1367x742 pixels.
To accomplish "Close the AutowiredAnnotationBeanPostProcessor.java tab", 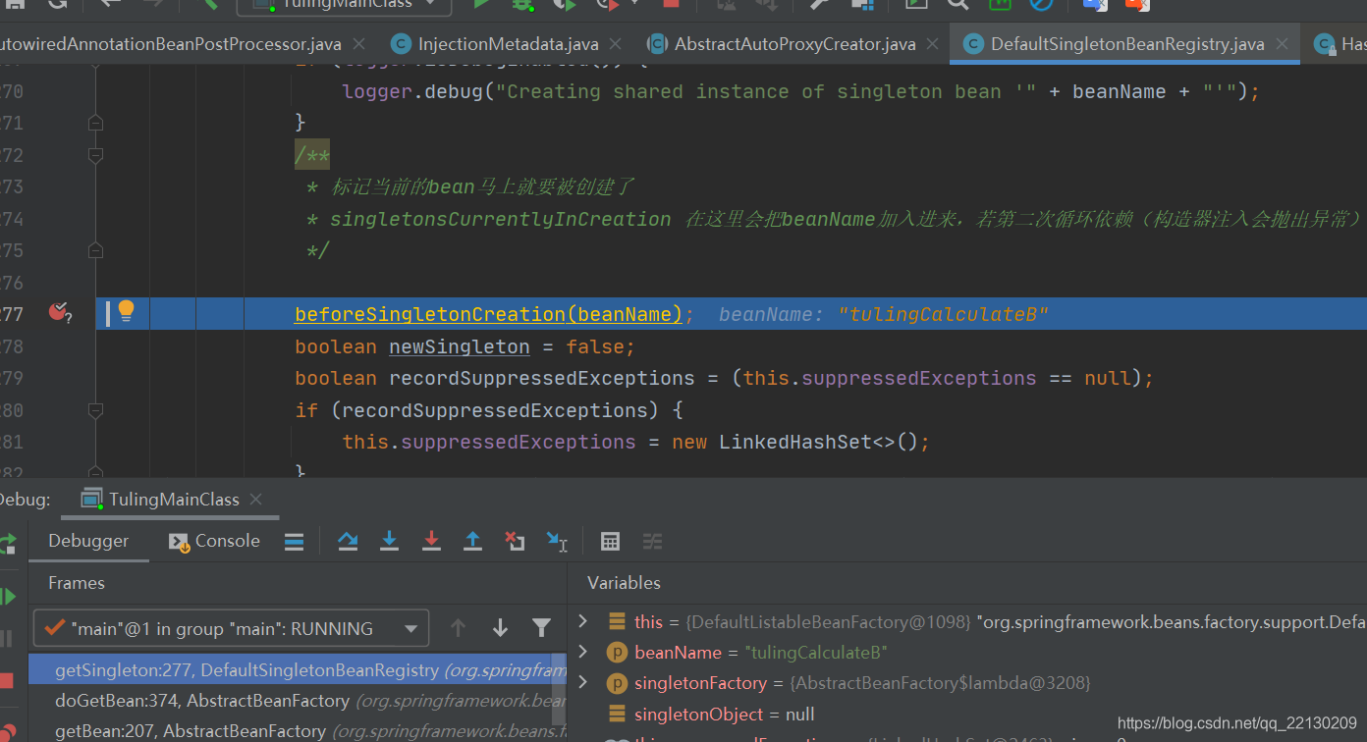I will coord(358,44).
